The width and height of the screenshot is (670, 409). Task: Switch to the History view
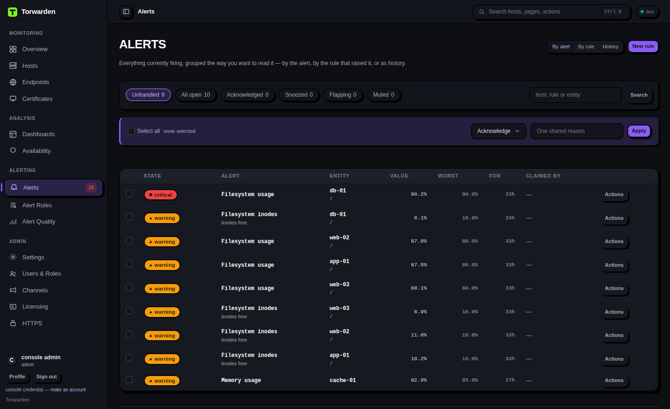[610, 46]
